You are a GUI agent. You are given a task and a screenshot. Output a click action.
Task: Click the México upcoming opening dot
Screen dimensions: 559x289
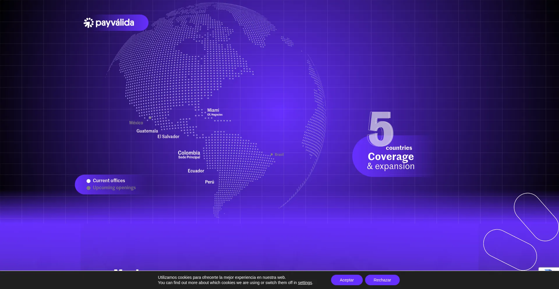coord(150,118)
